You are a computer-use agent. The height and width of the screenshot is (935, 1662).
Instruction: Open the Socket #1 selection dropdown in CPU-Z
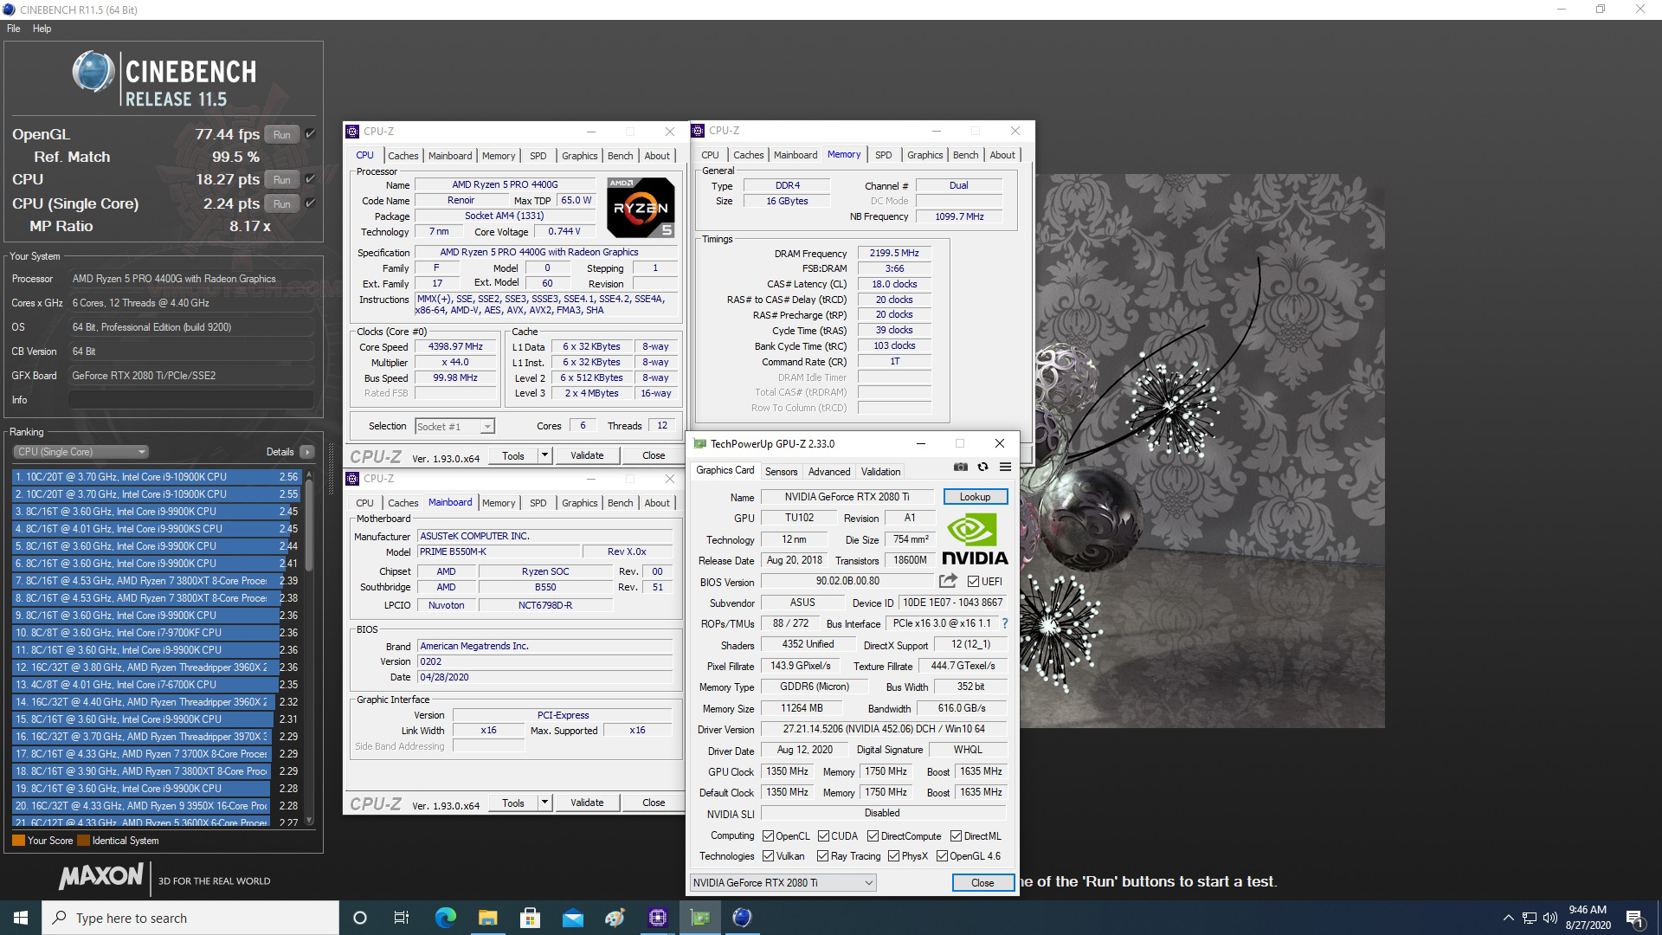click(x=454, y=426)
